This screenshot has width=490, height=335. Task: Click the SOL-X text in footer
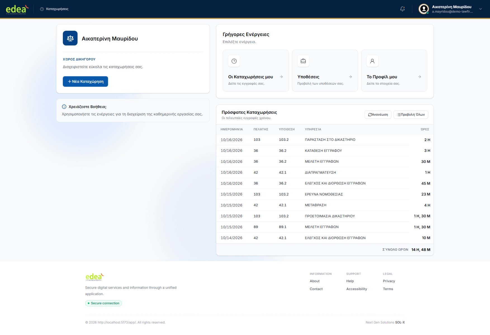400,322
